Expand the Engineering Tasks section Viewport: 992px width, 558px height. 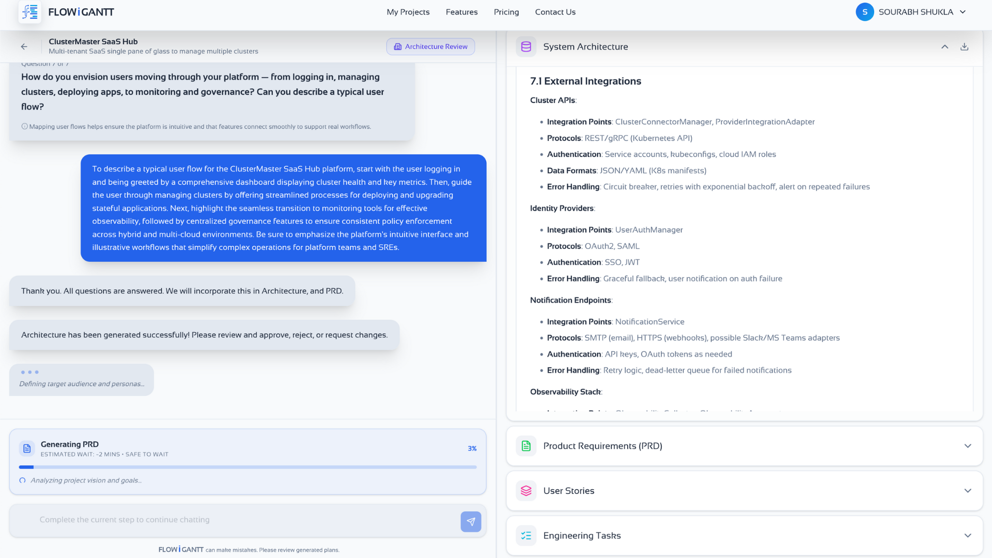pos(967,536)
